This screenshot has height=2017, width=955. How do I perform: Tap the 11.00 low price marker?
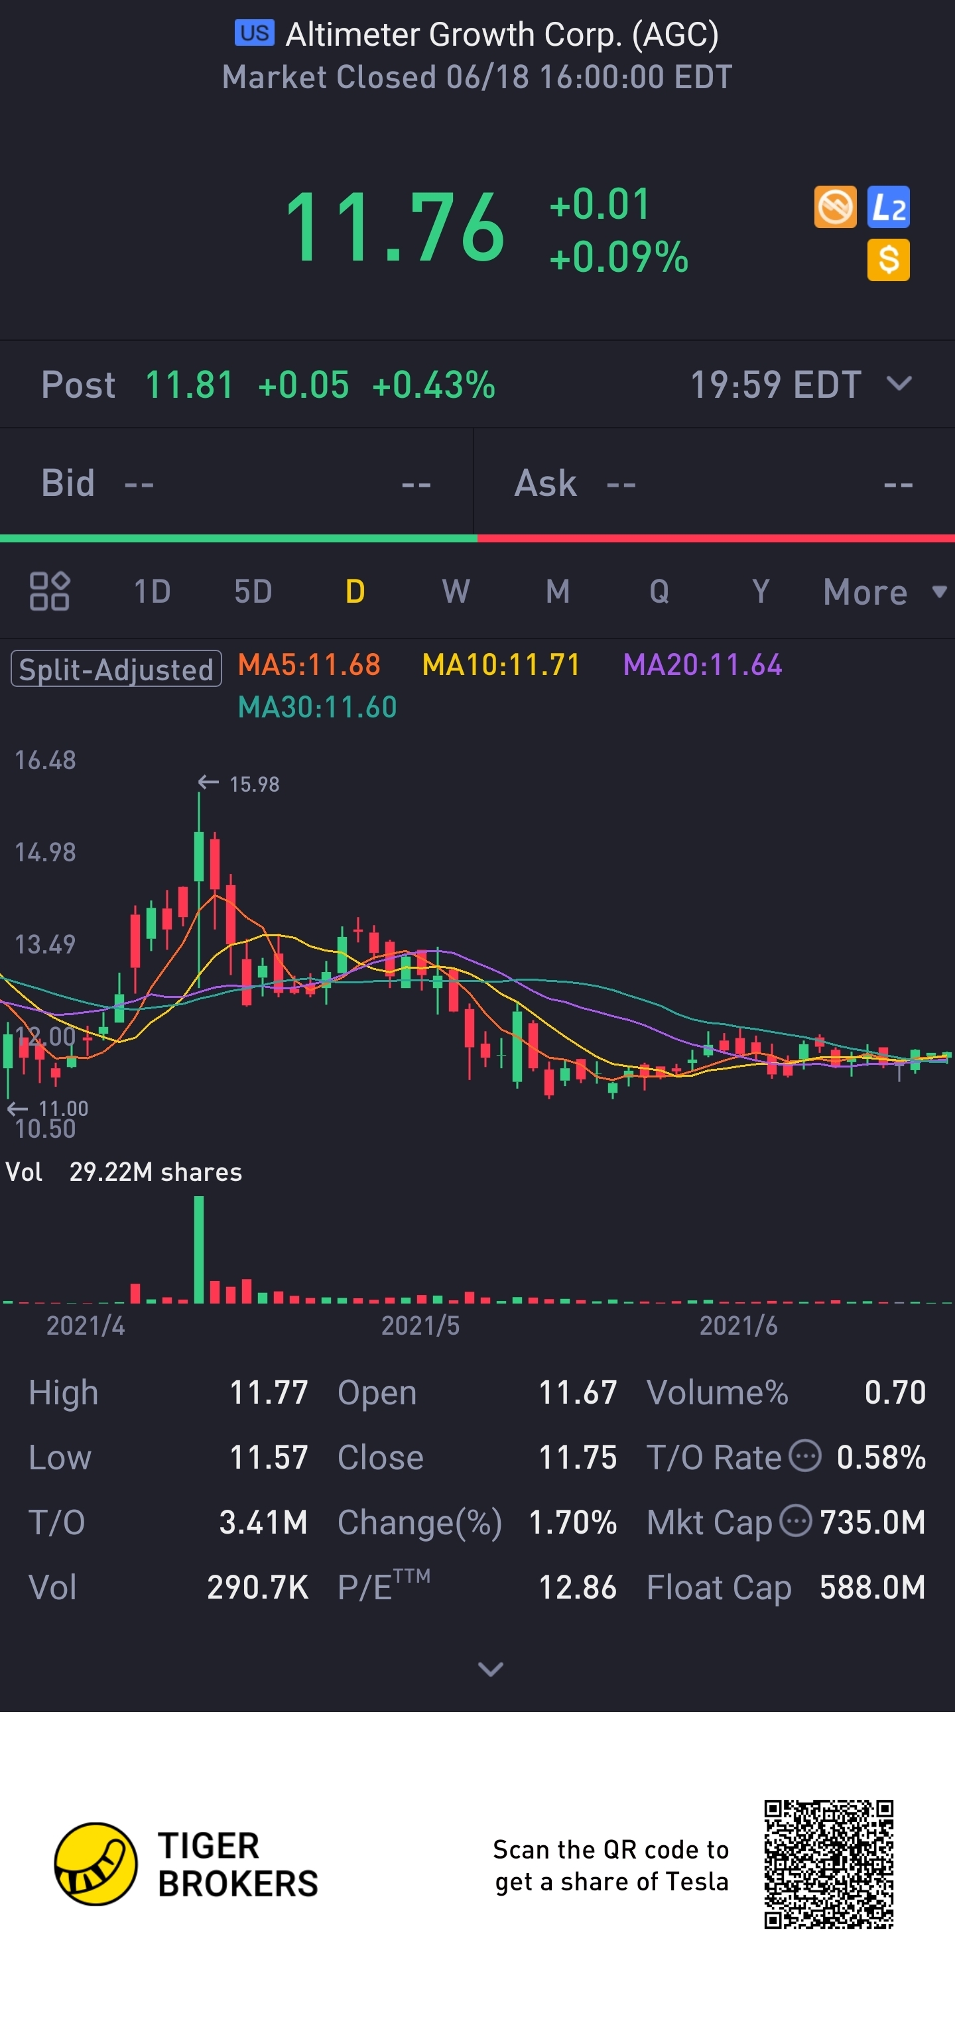pyautogui.click(x=48, y=1108)
